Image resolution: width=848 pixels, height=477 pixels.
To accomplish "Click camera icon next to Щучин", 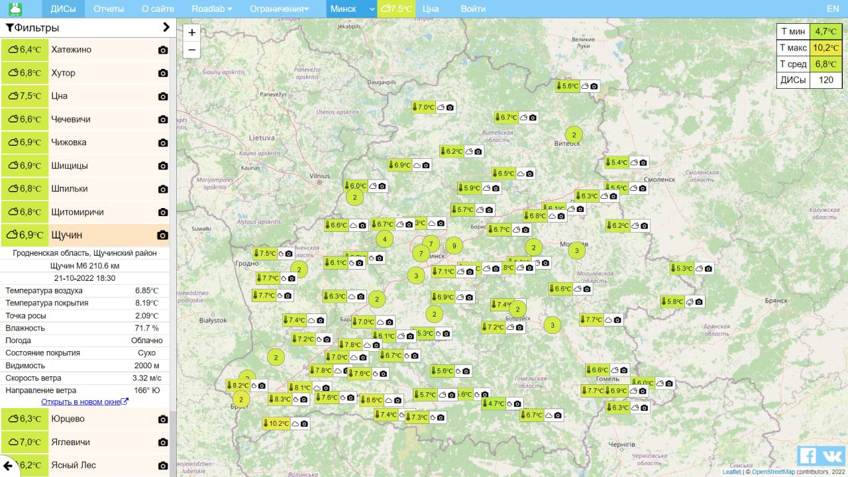I will tap(162, 235).
